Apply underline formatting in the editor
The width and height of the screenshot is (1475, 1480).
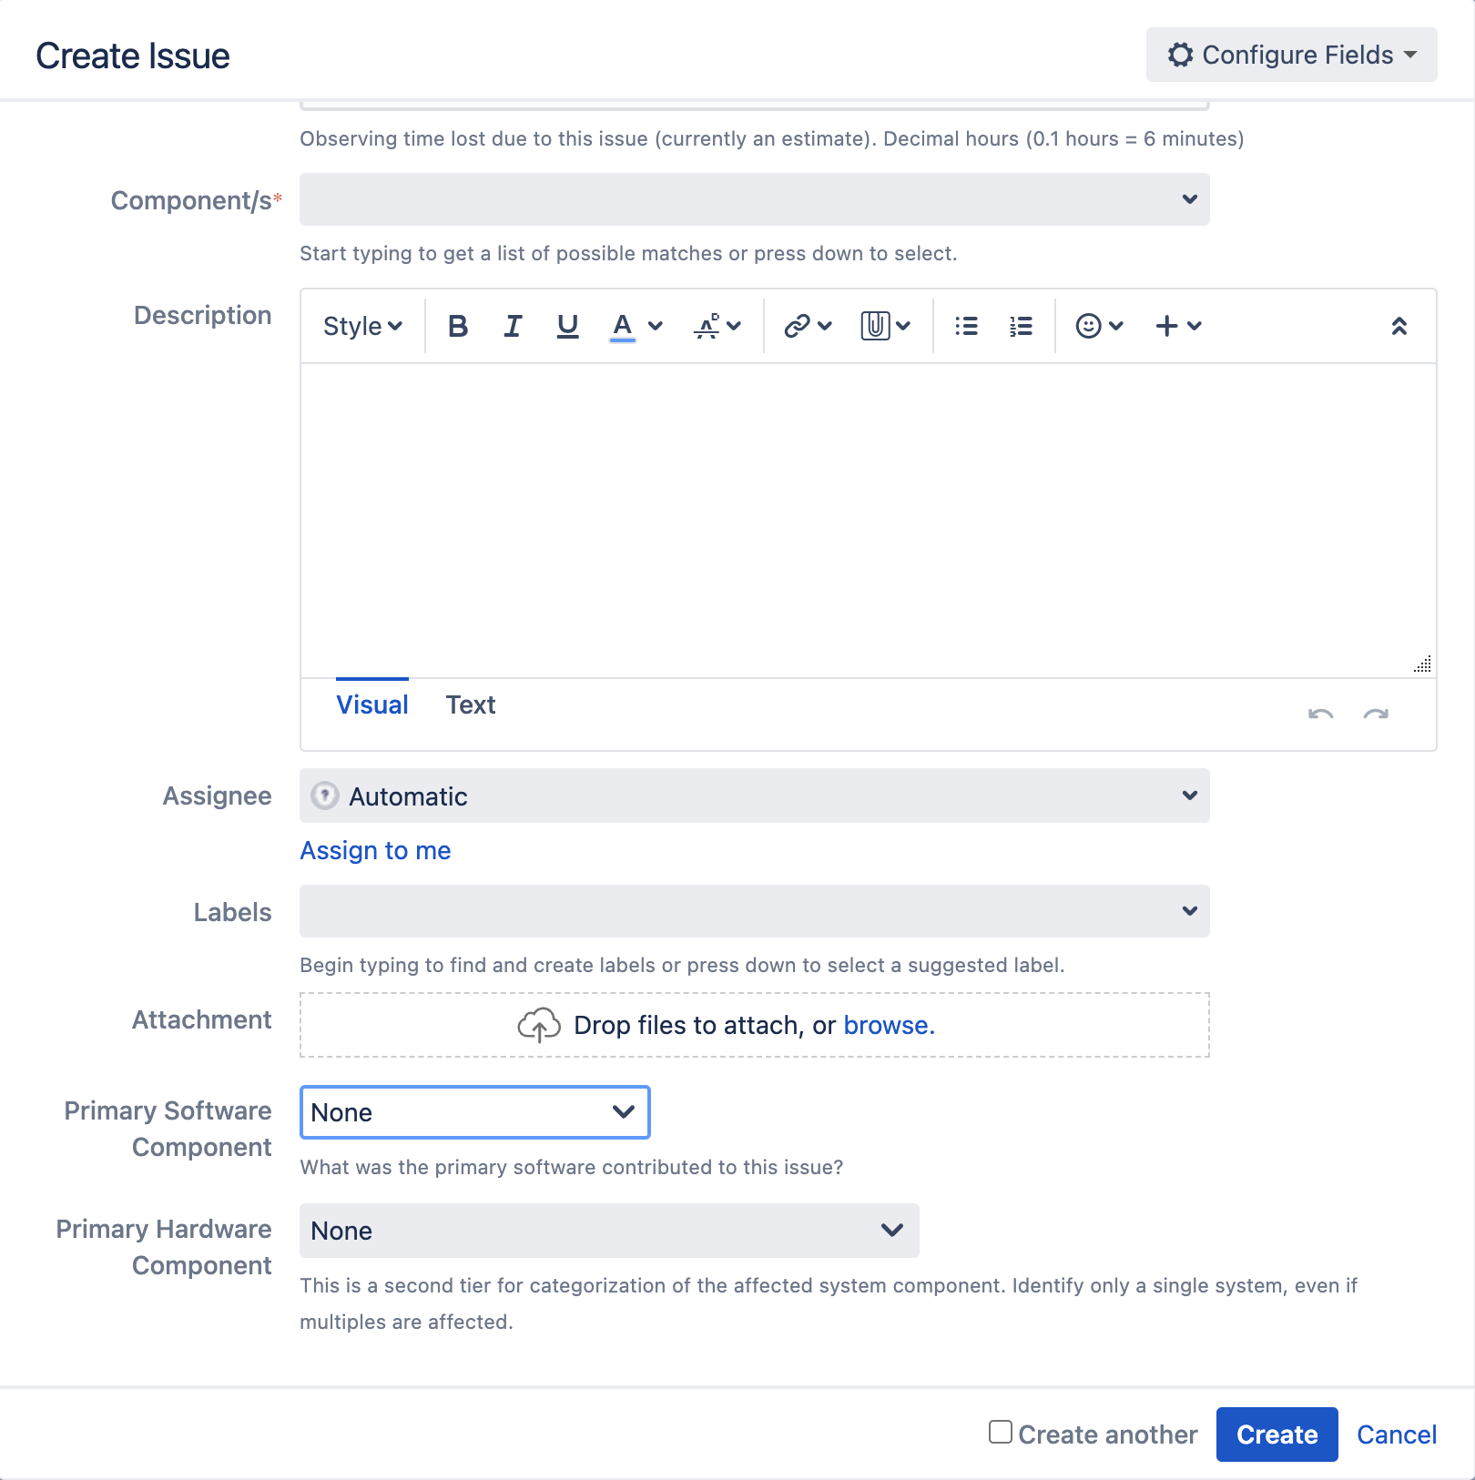click(x=567, y=326)
